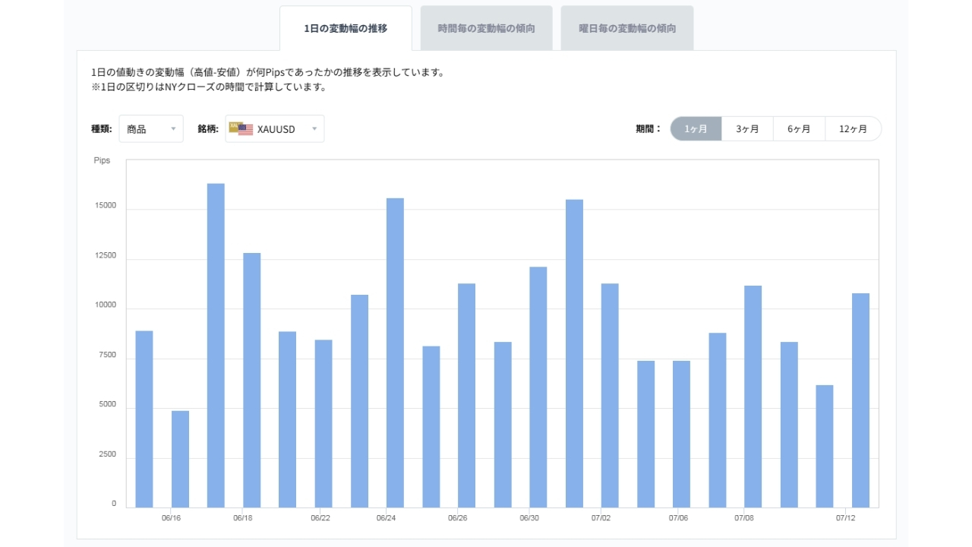Click the 07/02 date label

pos(601,518)
